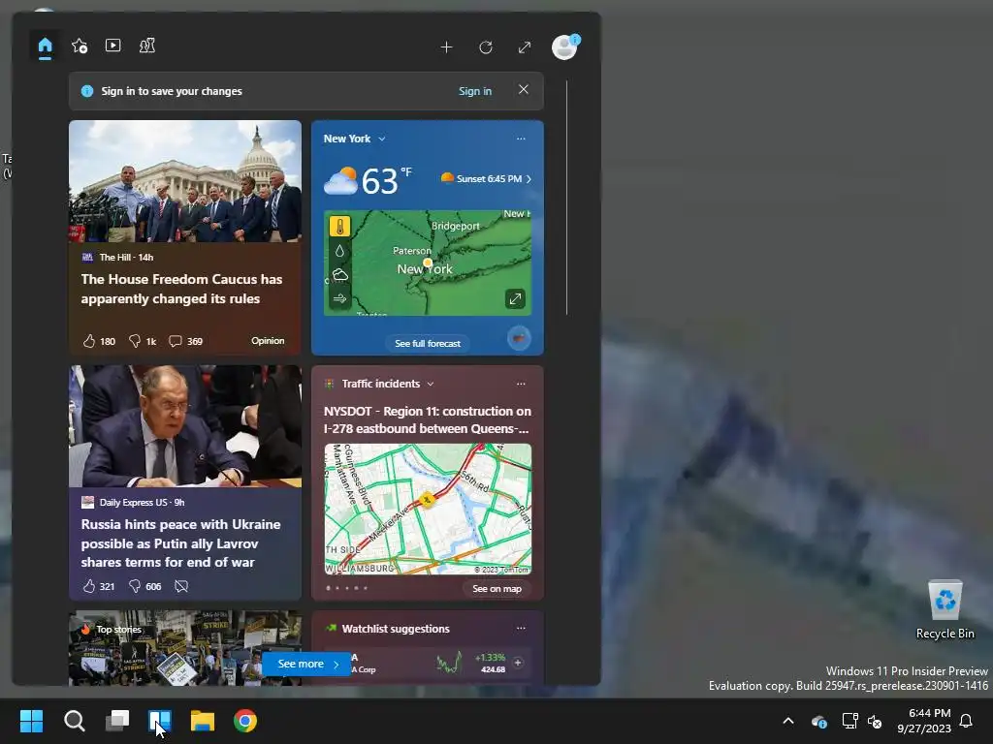Open the NYSDOT Region 11 incident text
Viewport: 993px width, 744px height.
[x=428, y=419]
